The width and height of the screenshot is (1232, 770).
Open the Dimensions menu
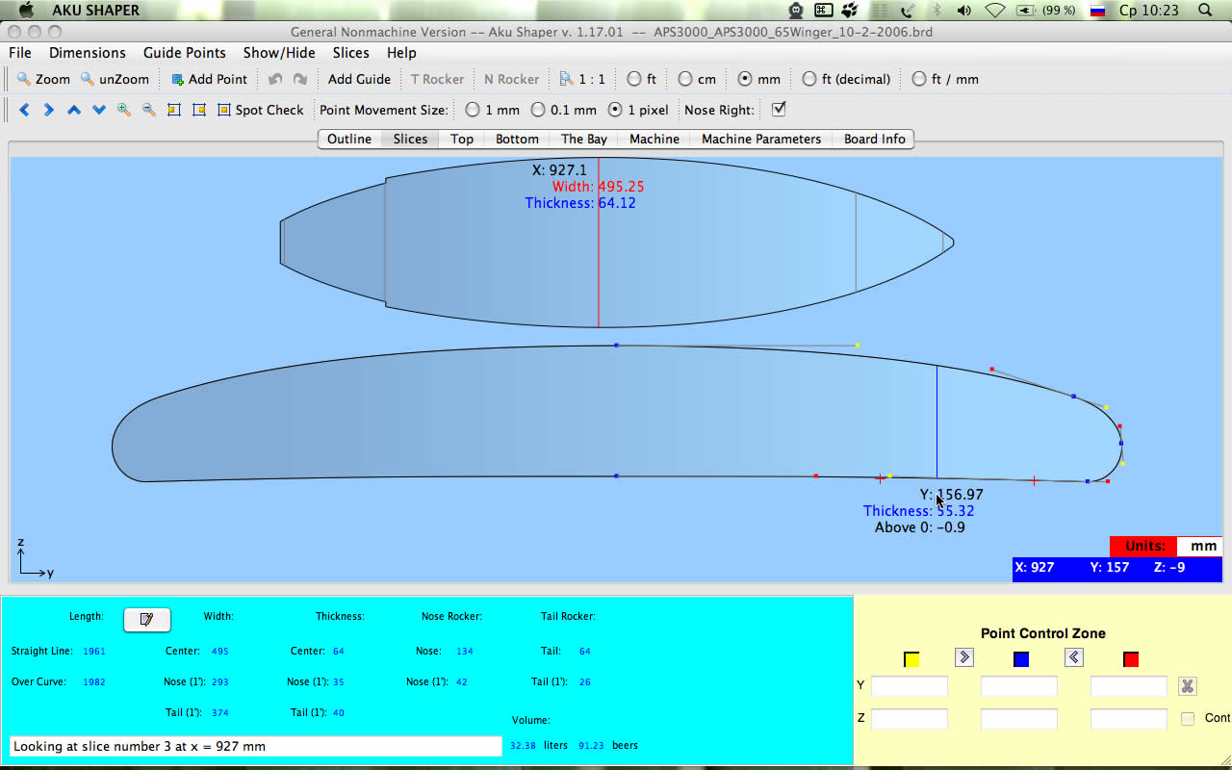pos(88,53)
